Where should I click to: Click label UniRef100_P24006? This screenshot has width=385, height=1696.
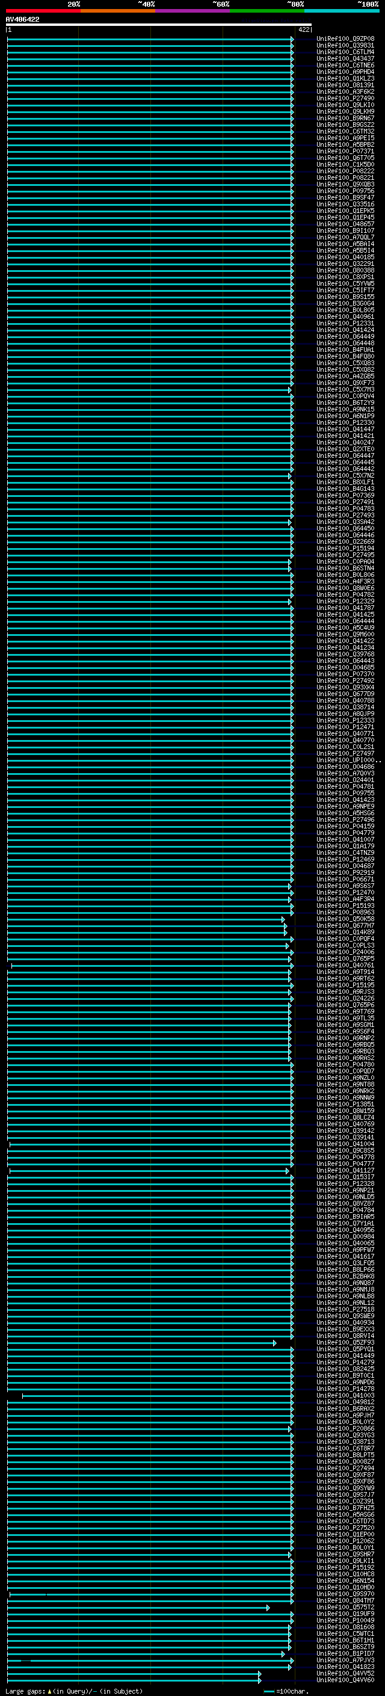pos(345,952)
